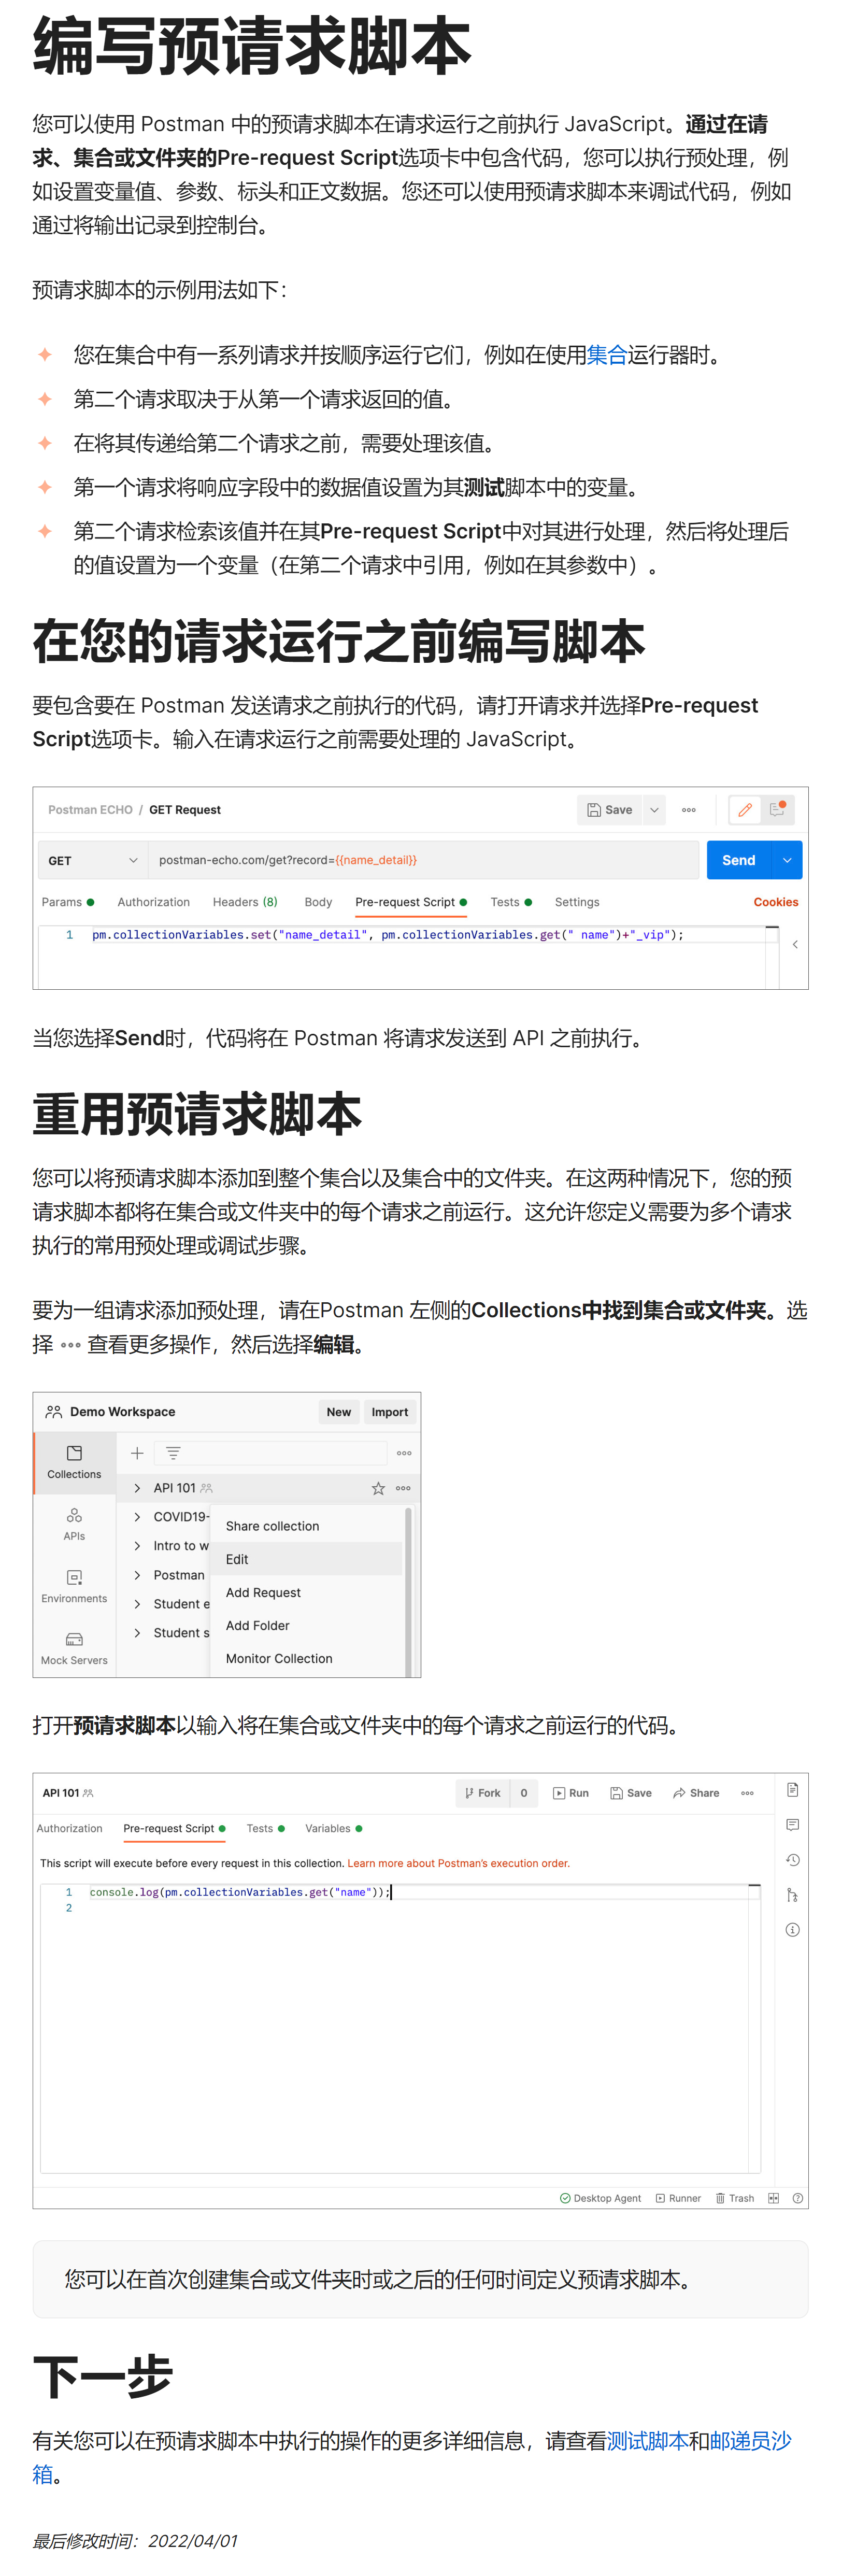Click Save in the API 101 toolbar

click(631, 1793)
